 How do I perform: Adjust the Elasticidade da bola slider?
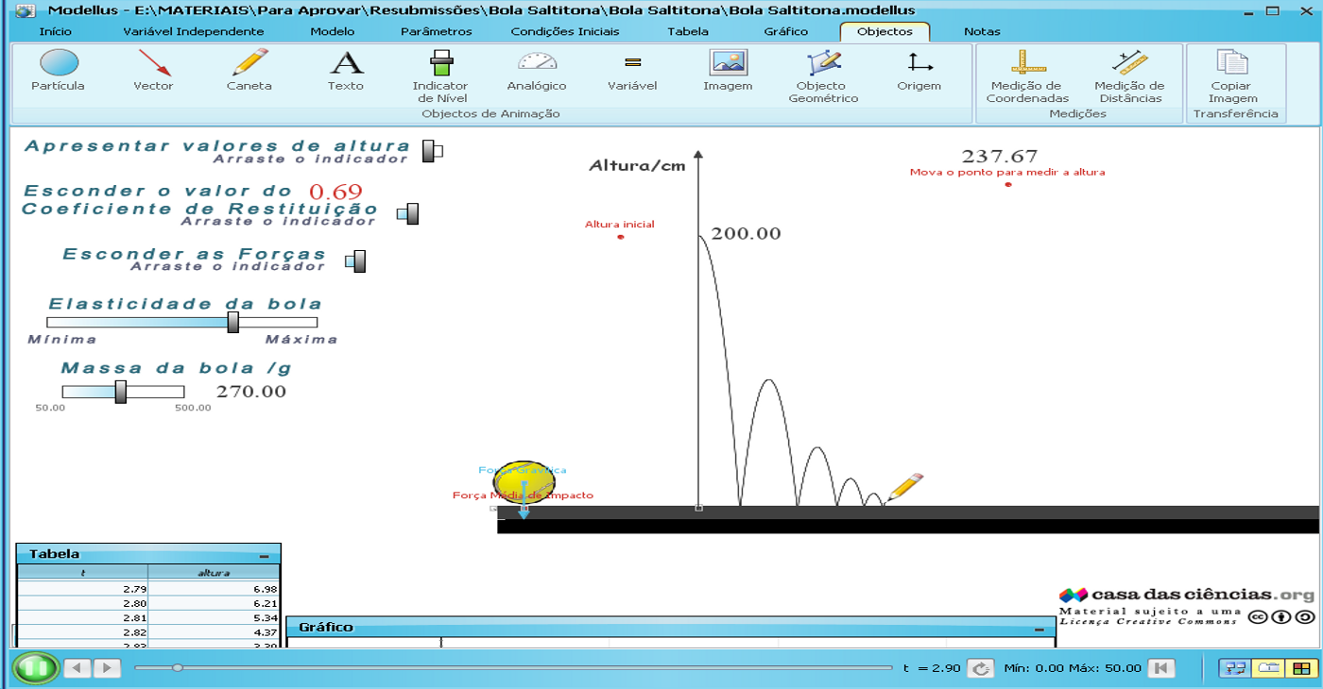pyautogui.click(x=233, y=323)
